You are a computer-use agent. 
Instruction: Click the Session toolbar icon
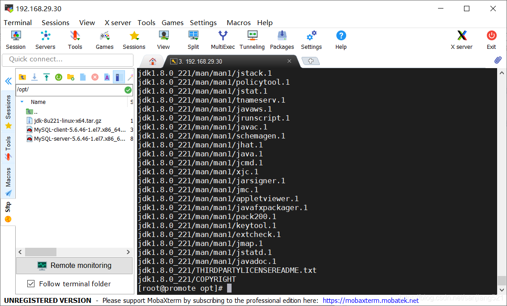pyautogui.click(x=16, y=40)
